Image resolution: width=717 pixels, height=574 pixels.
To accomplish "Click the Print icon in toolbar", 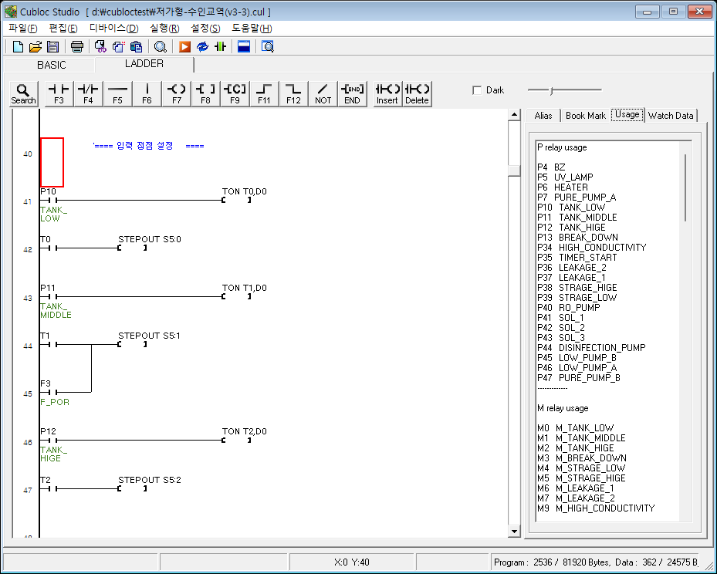I will pyautogui.click(x=77, y=46).
